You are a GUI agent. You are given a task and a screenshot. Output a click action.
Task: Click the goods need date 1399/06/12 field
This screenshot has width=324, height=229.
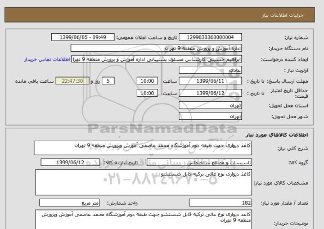[x=70, y=163]
